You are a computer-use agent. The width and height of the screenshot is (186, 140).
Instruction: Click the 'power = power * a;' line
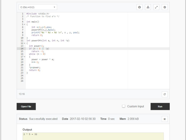pyautogui.click(x=43, y=59)
